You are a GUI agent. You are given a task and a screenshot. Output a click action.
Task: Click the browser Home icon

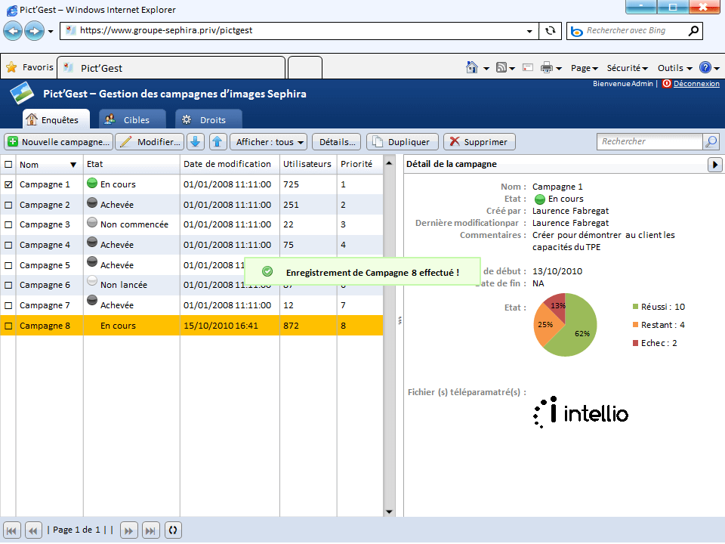pos(471,67)
